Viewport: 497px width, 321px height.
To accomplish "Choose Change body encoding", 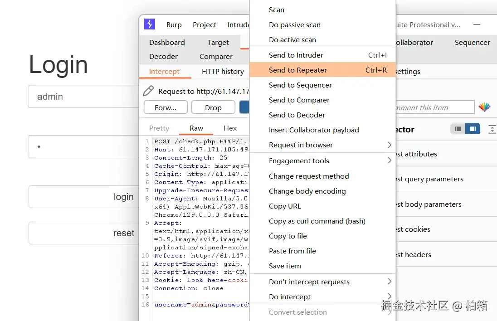I will tap(323, 191).
